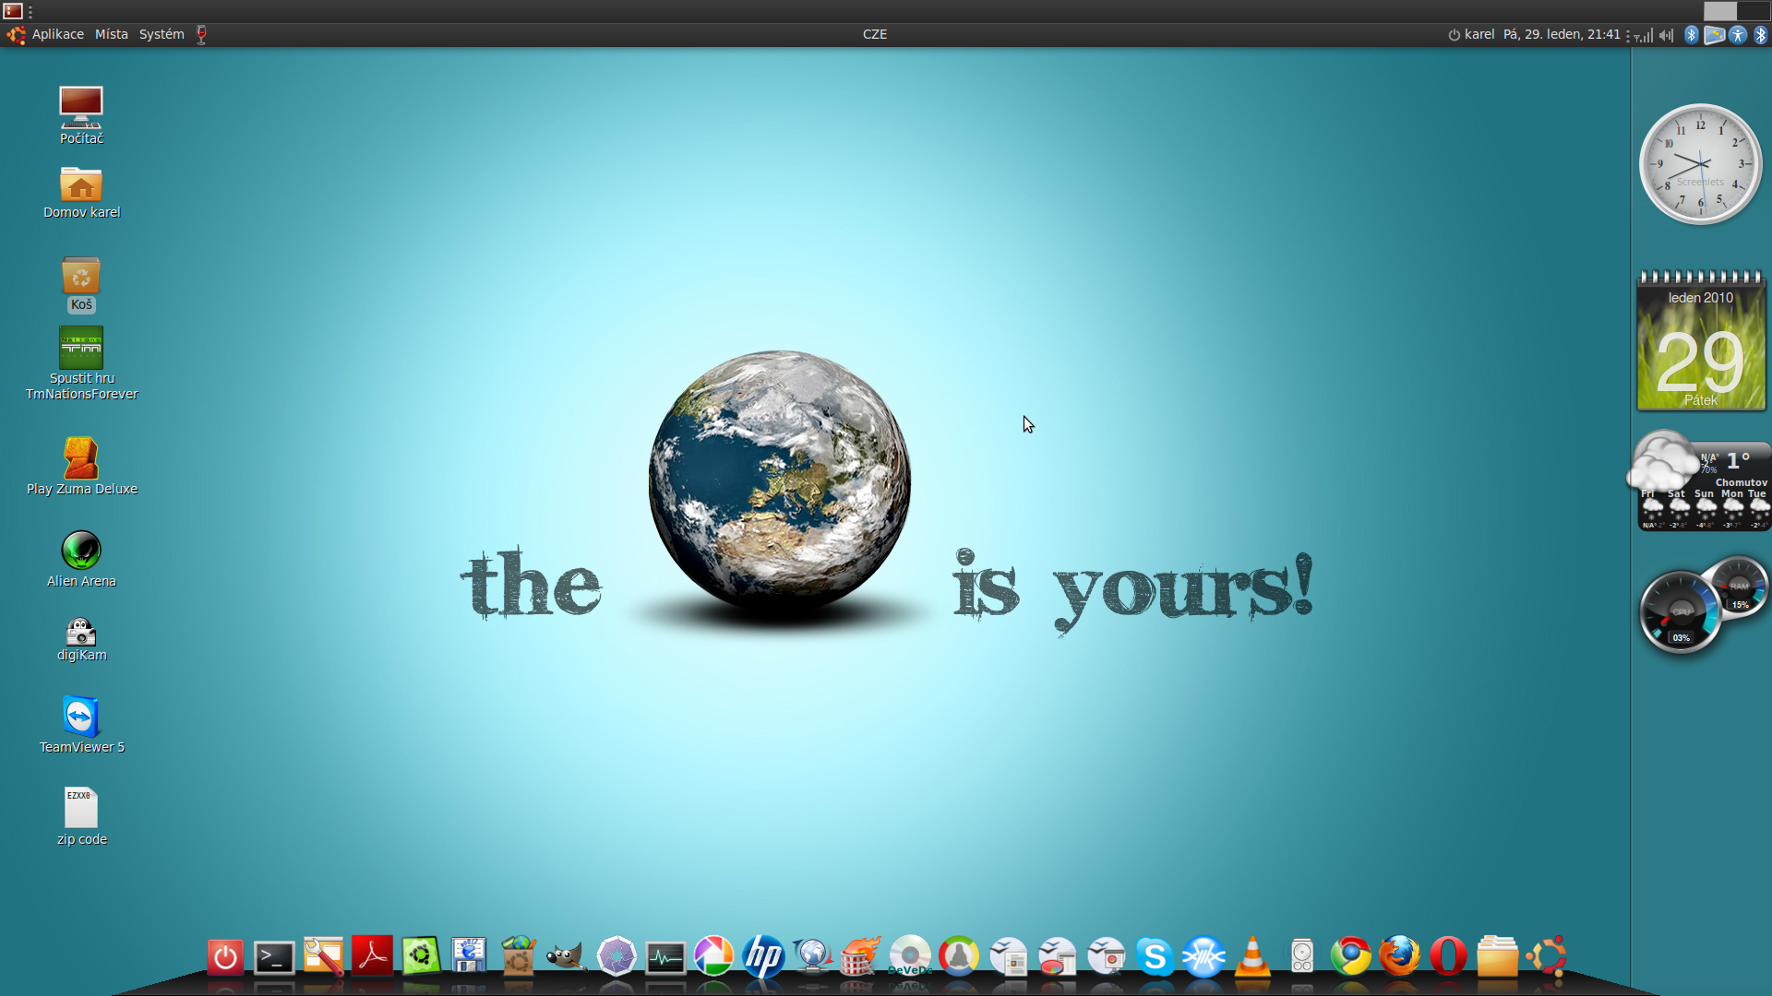Image resolution: width=1772 pixels, height=996 pixels.
Task: Click the first Bluetooth tray icon
Action: click(x=1691, y=34)
